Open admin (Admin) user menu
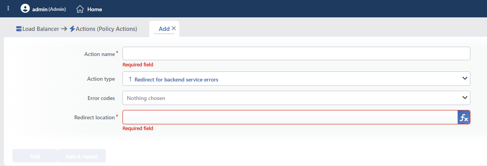The width and height of the screenshot is (487, 166). (49, 9)
